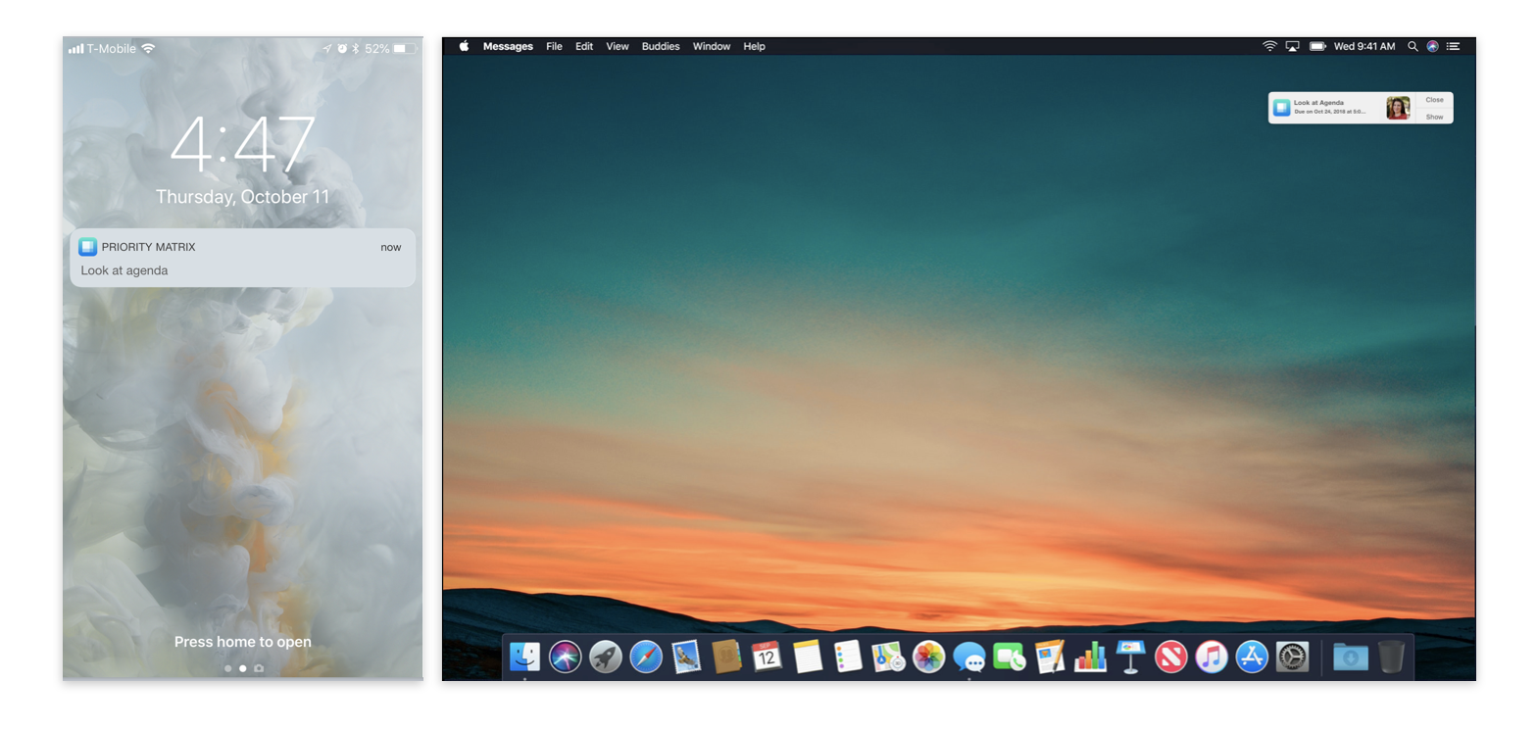Open Siri from the Dock

[566, 657]
